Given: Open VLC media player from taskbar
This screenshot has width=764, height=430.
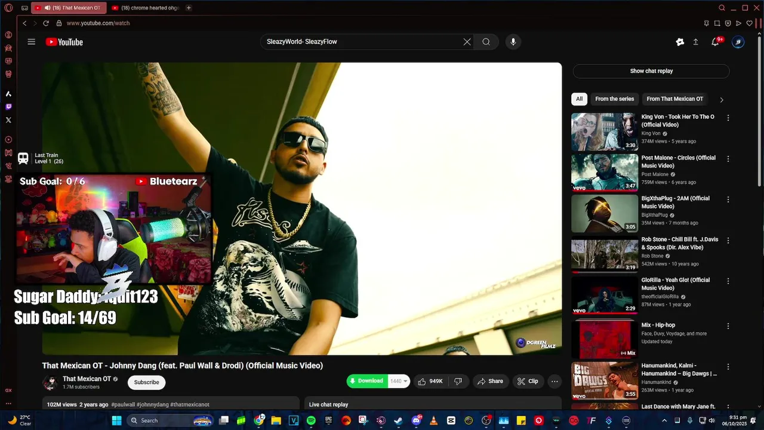Looking at the screenshot, I should coord(433,420).
